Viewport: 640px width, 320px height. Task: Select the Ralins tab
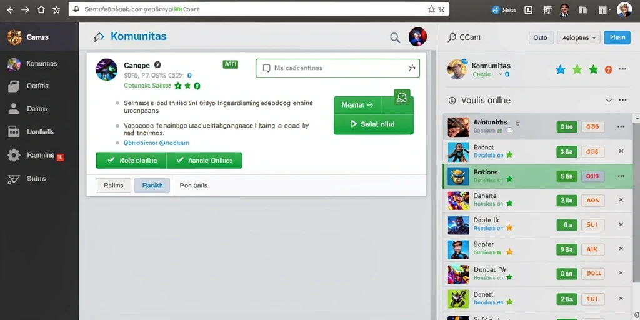(x=114, y=185)
